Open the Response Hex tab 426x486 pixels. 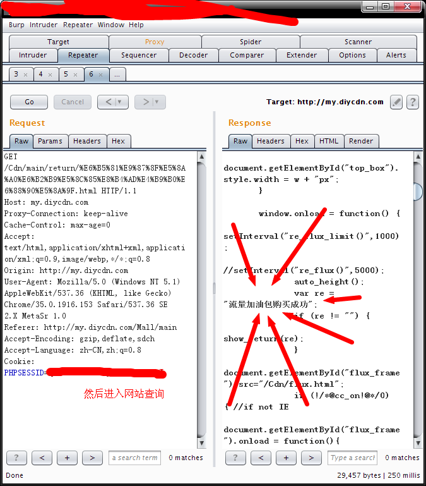302,142
